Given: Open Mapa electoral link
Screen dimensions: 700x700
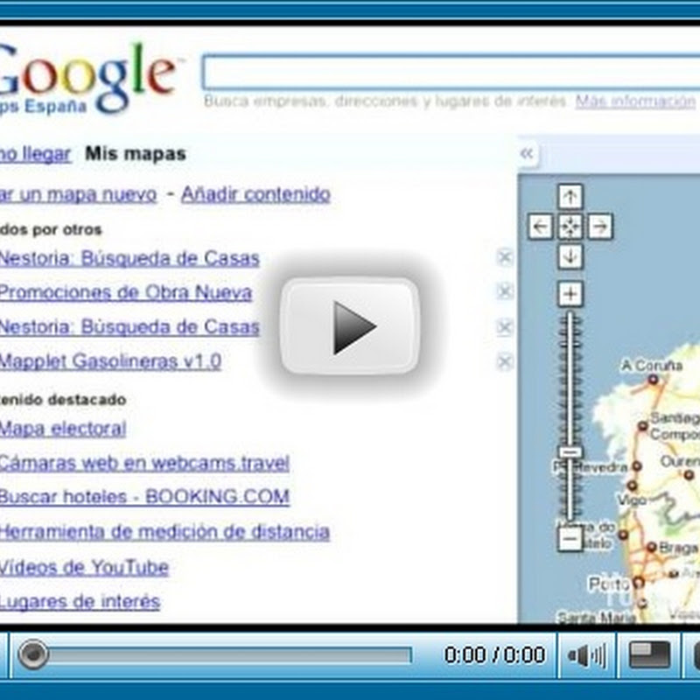Looking at the screenshot, I should tap(63, 429).
